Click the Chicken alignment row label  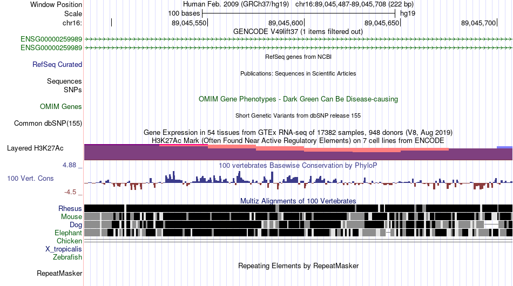tap(69, 241)
